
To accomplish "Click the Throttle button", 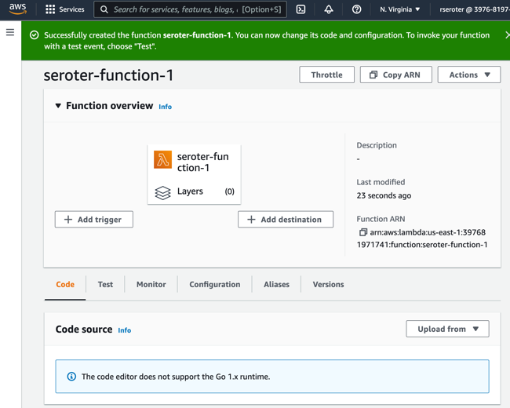I will [x=326, y=75].
